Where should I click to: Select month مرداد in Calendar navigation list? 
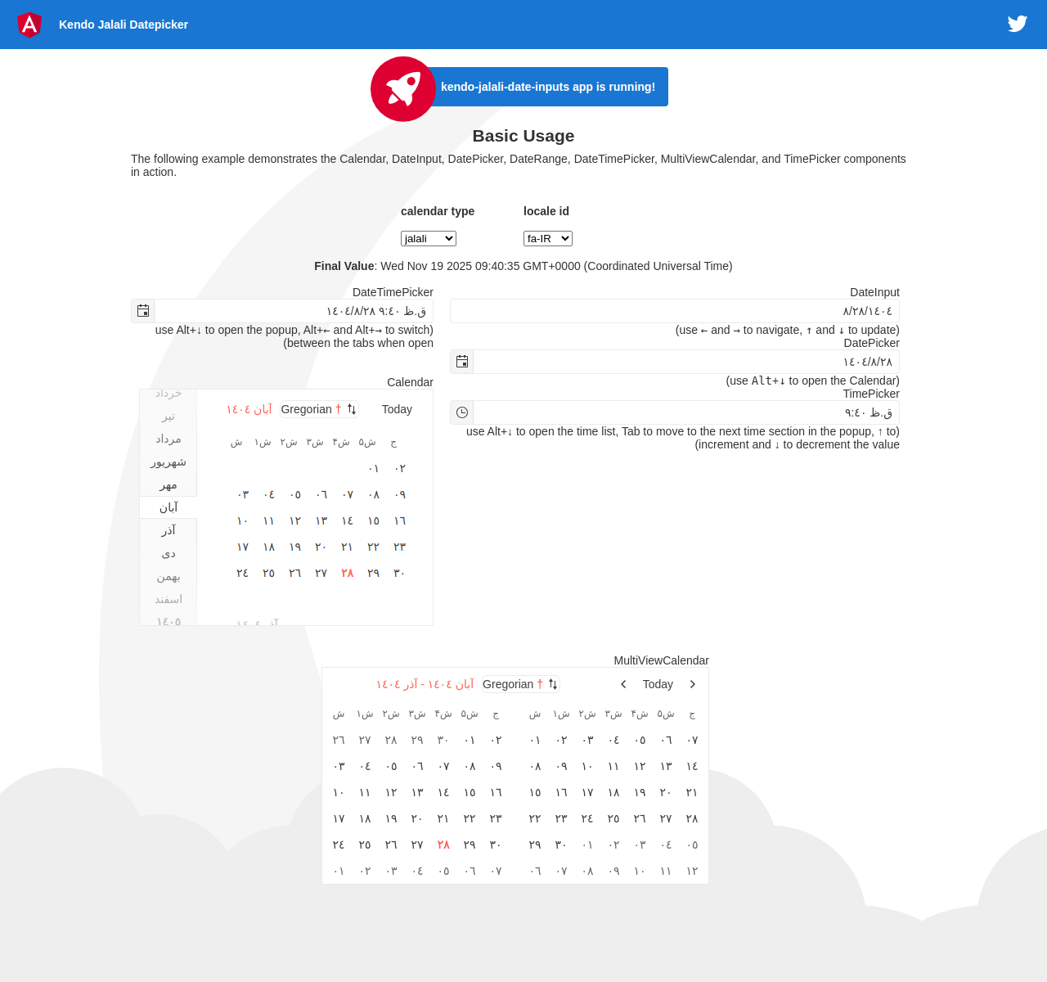pyautogui.click(x=169, y=439)
